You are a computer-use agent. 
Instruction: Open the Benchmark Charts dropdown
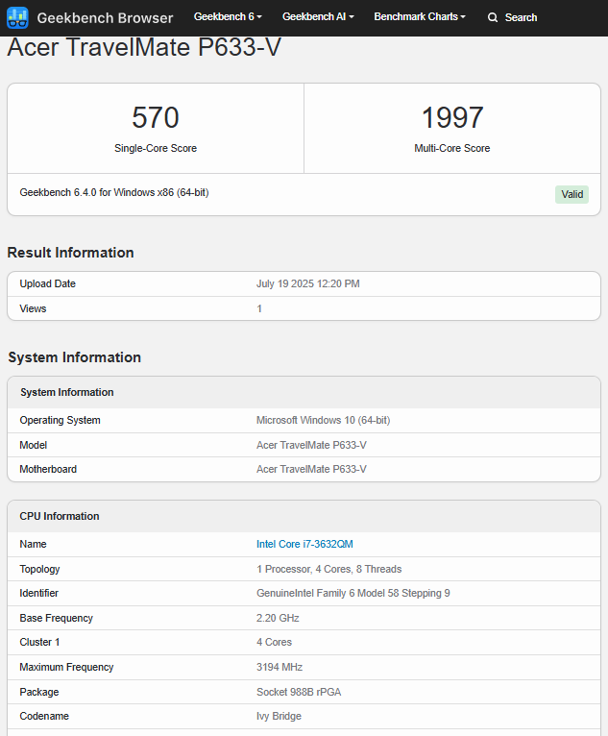[x=420, y=17]
